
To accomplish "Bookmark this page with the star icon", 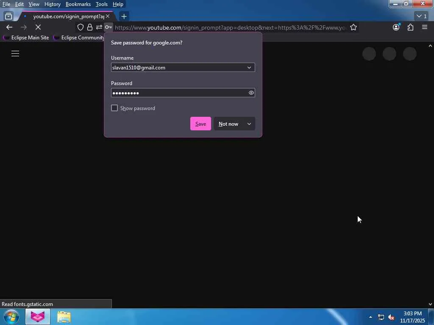I will [353, 27].
